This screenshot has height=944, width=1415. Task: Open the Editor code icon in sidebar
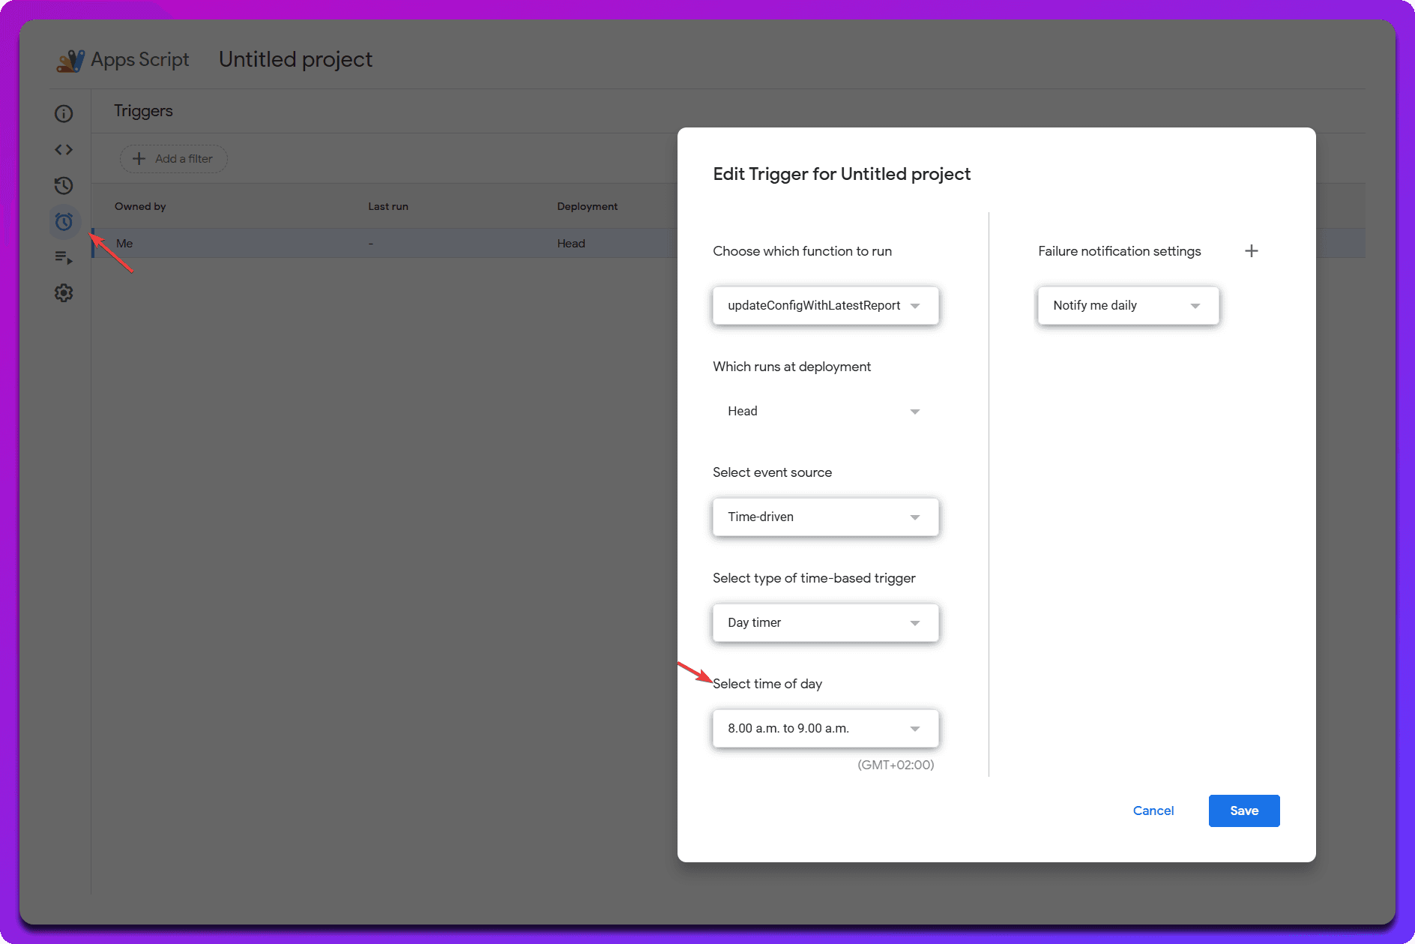(x=64, y=149)
